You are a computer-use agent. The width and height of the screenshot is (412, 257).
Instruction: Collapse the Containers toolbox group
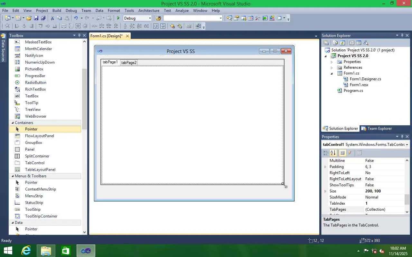tap(13, 123)
